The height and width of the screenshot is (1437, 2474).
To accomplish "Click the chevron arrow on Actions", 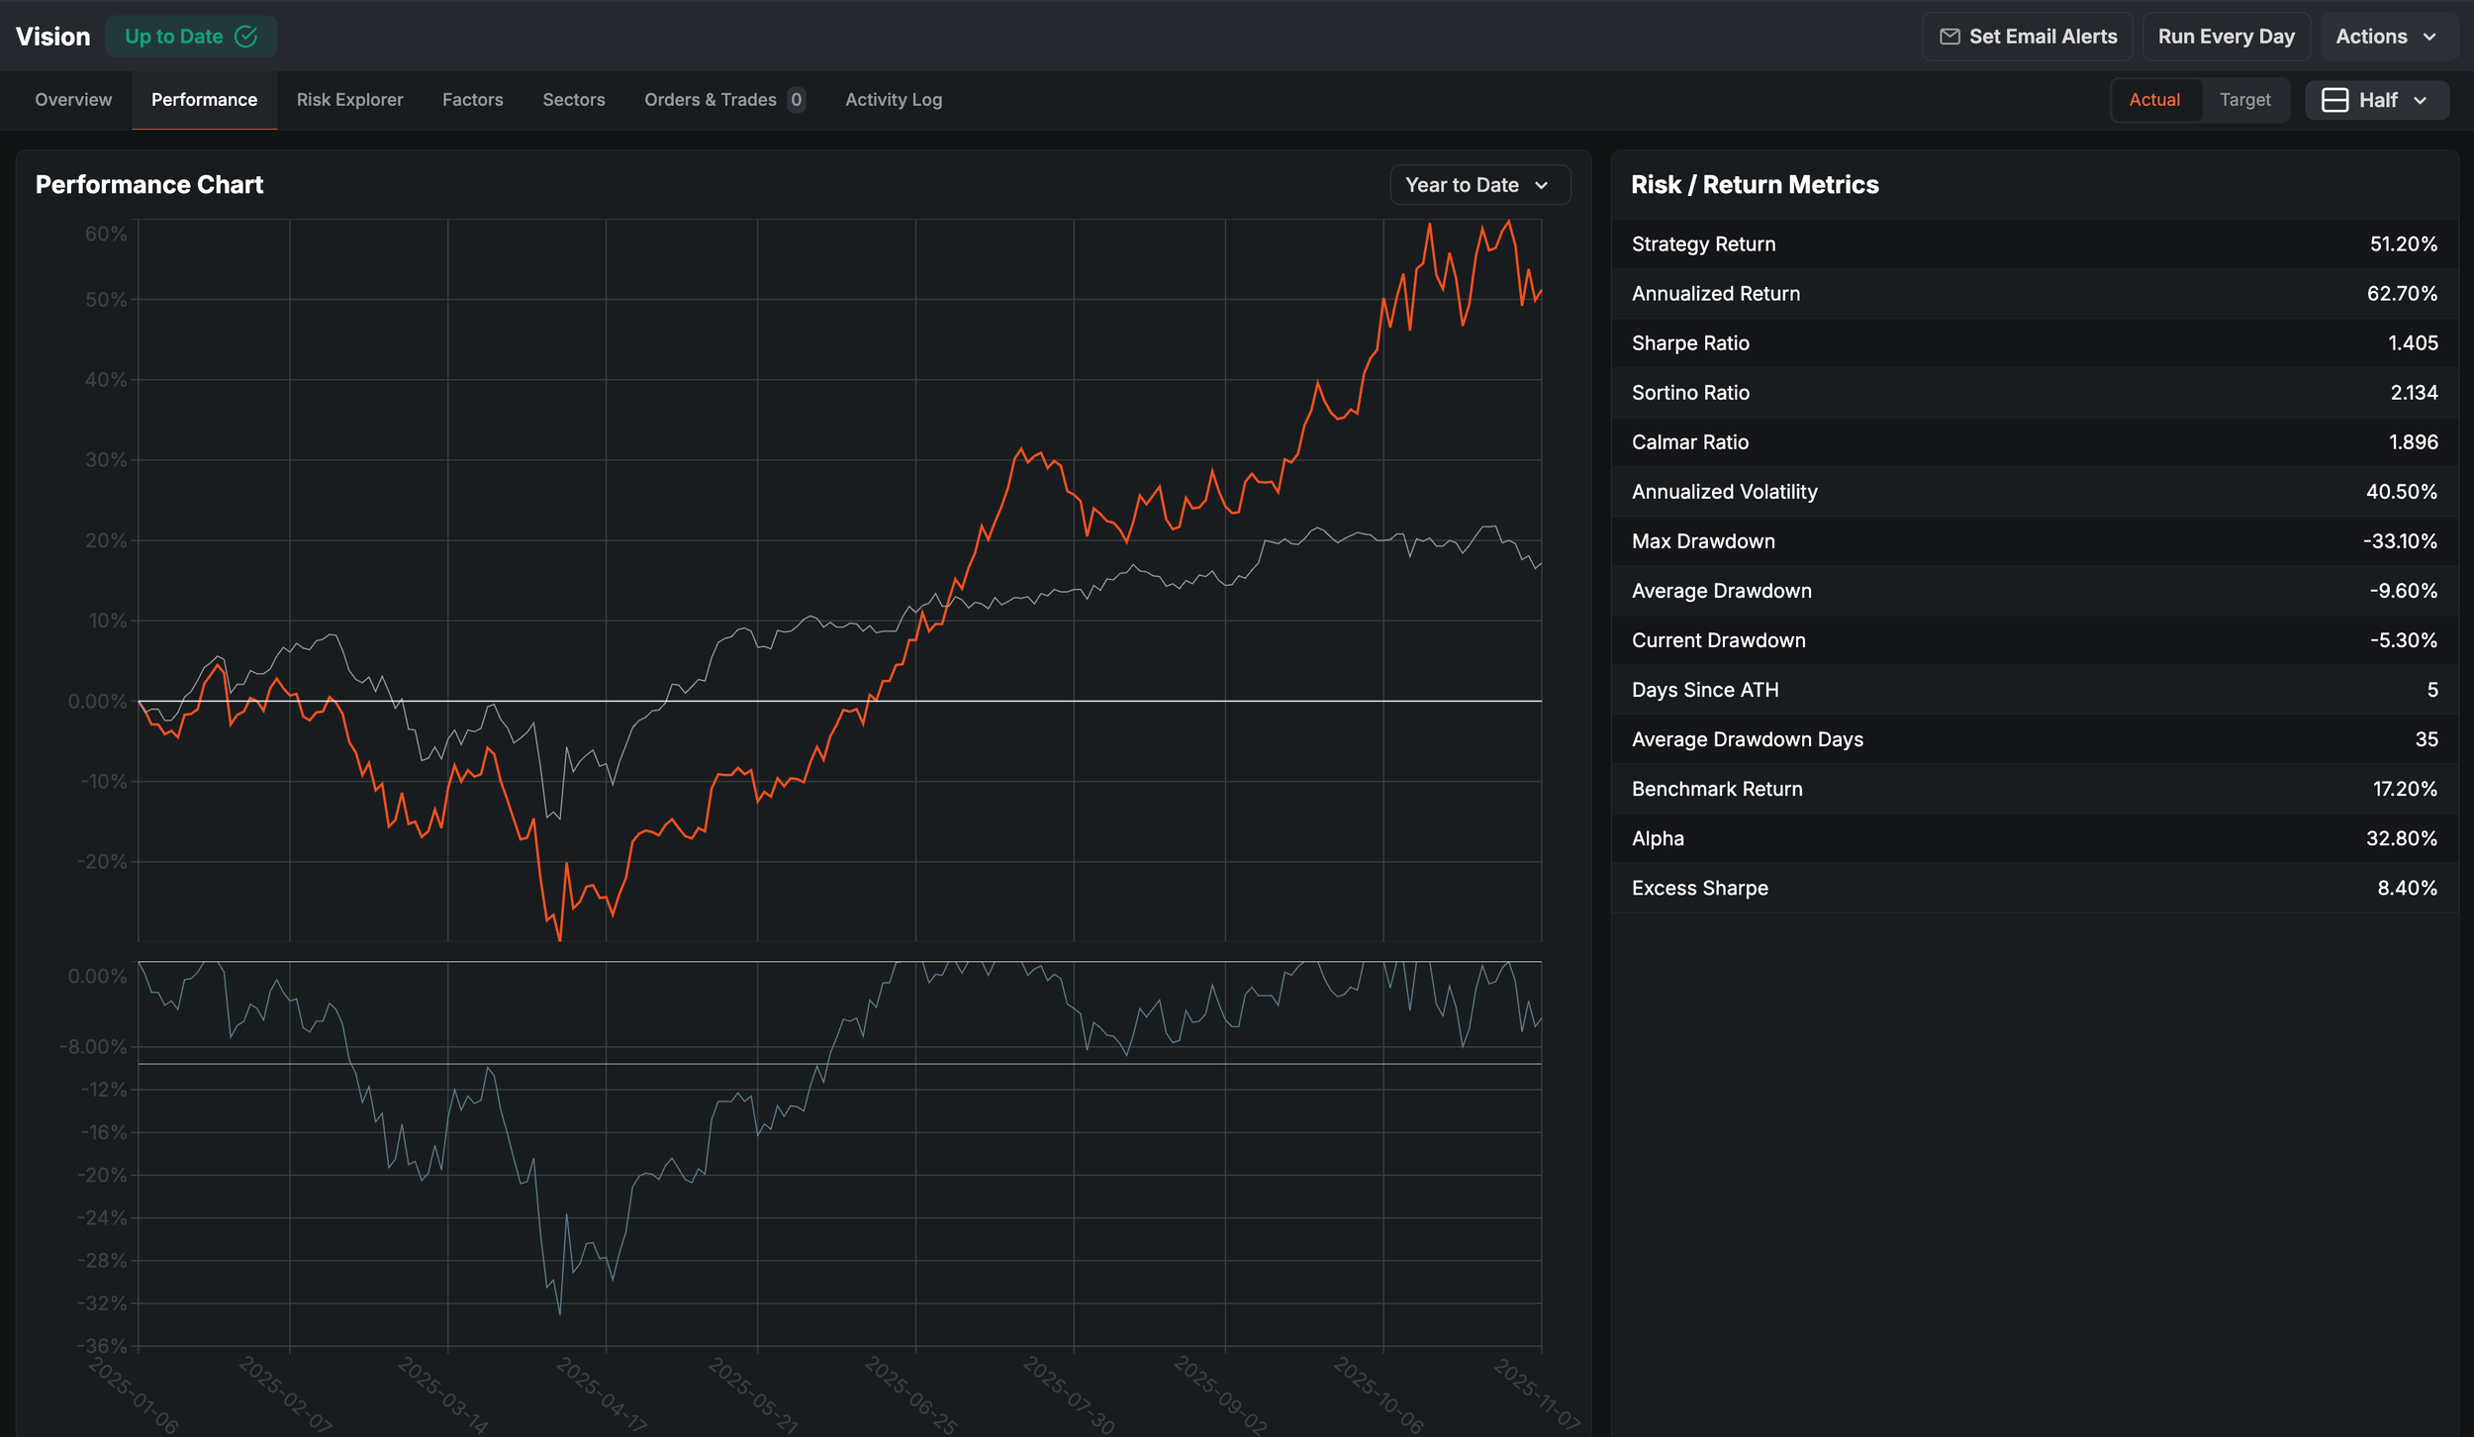I will (2429, 37).
